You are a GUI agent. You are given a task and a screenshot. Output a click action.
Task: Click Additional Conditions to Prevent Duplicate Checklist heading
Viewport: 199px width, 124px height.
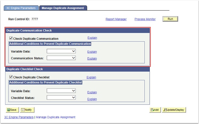pyautogui.click(x=46, y=82)
